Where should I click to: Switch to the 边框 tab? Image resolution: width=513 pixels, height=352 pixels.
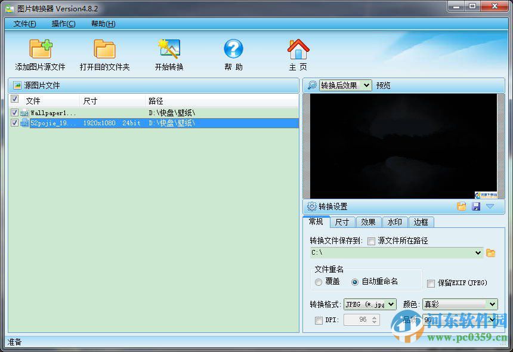click(x=421, y=222)
